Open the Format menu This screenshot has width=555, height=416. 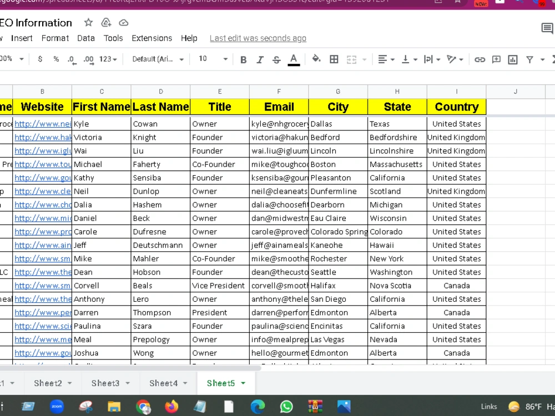click(55, 38)
